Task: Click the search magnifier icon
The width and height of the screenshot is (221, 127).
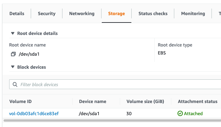Action: (x=15, y=85)
